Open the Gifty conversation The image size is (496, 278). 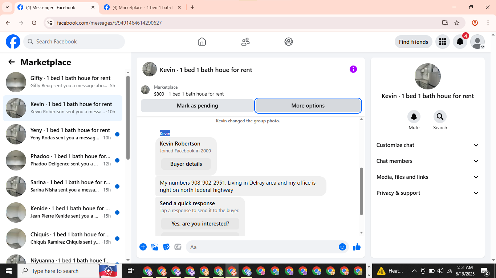click(62, 82)
